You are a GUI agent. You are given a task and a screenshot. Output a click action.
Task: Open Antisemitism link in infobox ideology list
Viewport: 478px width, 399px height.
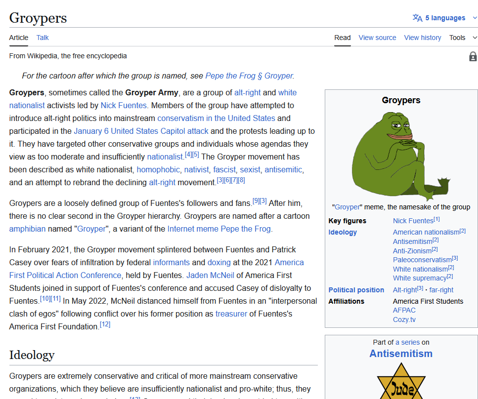pos(412,241)
